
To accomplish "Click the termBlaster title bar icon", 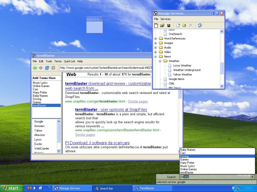I will [x=34, y=55].
